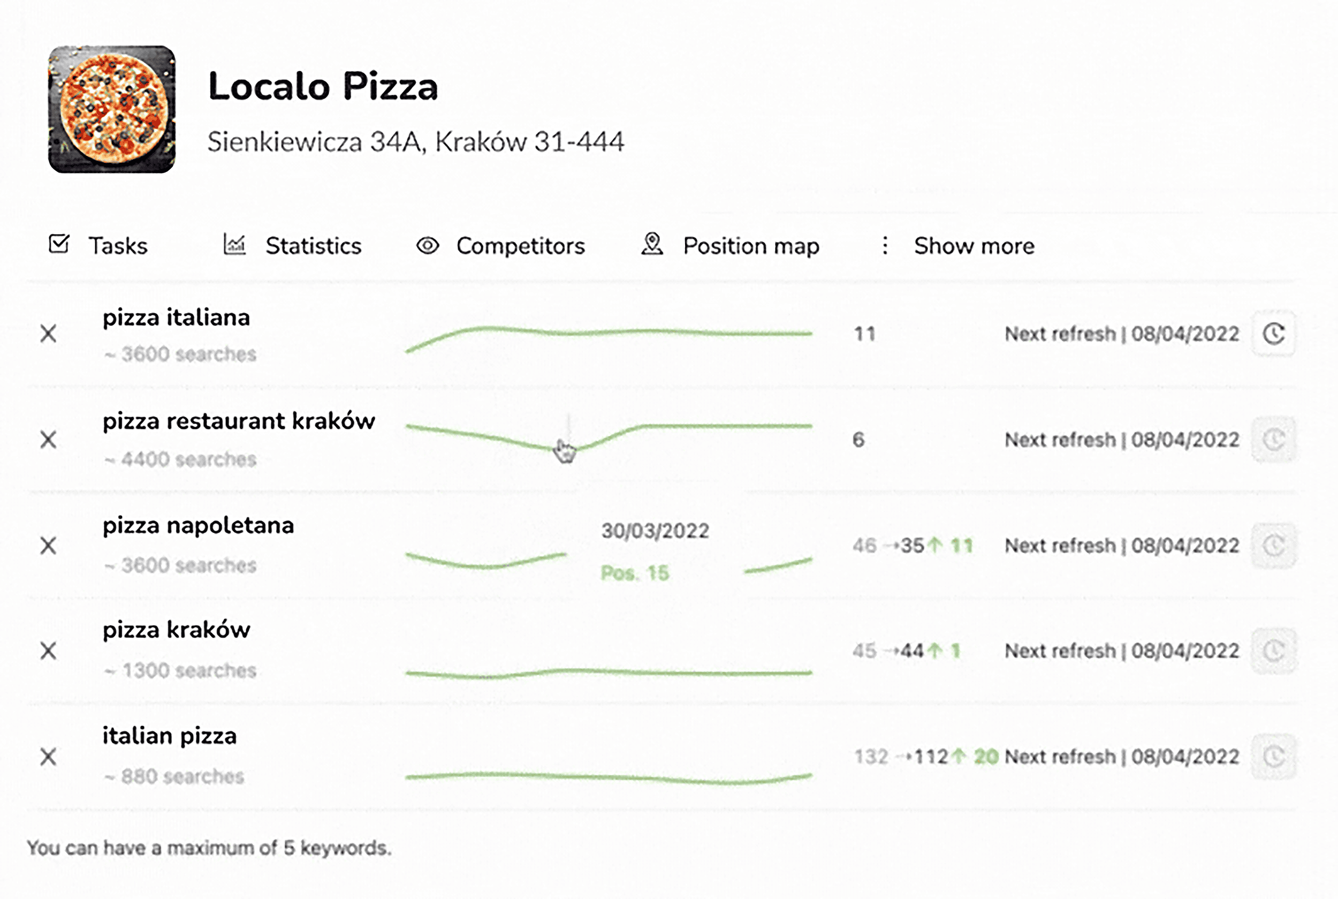Remove the pizza italiana keyword
Screen dimensions: 1338x899
tap(48, 333)
